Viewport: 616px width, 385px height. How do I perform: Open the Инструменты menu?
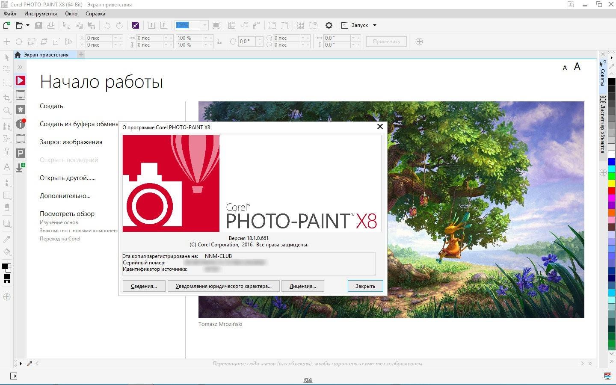point(41,14)
